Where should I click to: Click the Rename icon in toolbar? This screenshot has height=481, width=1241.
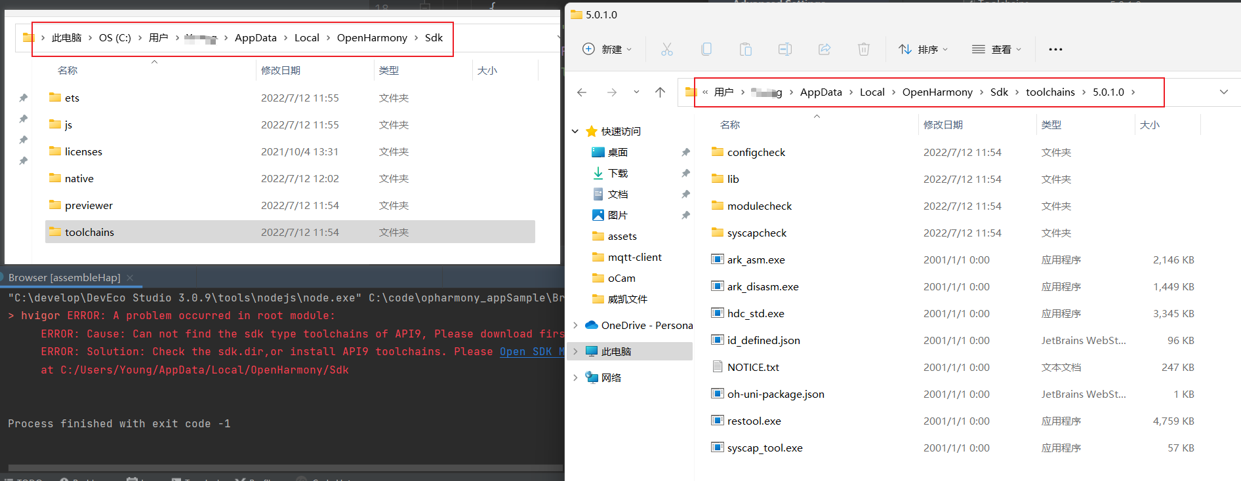point(785,49)
